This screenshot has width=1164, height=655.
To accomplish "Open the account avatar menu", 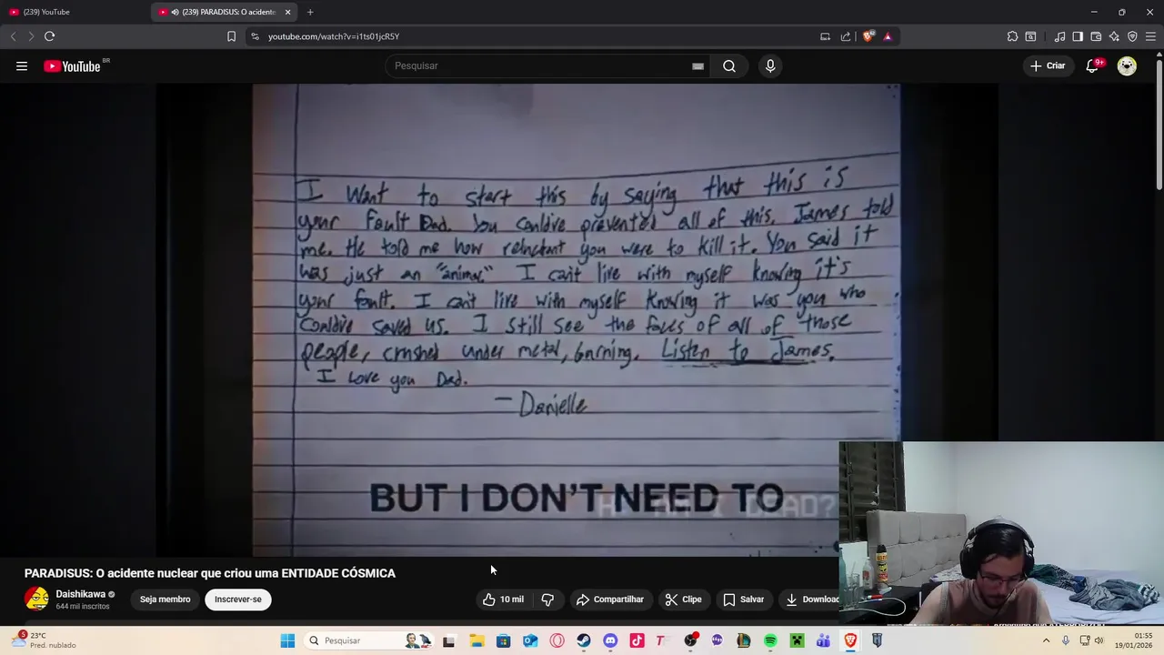I will 1127,65.
